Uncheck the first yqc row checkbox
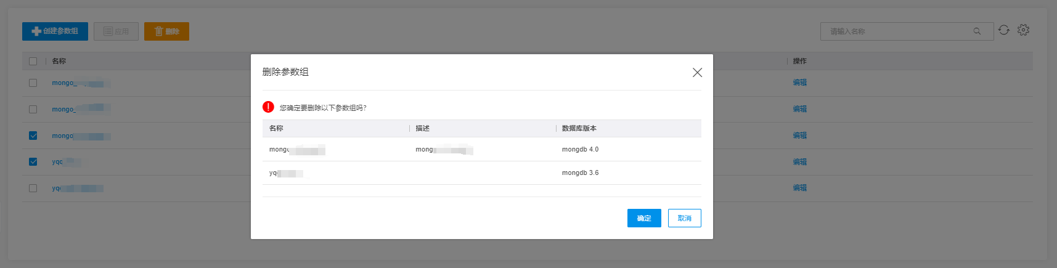Image resolution: width=1057 pixels, height=268 pixels. pyautogui.click(x=33, y=162)
